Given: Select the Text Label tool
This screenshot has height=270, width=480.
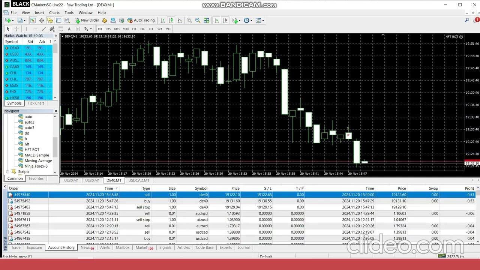Looking at the screenshot, I should pos(78,29).
